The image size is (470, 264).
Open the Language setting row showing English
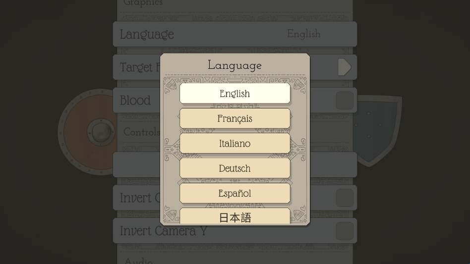pyautogui.click(x=235, y=34)
